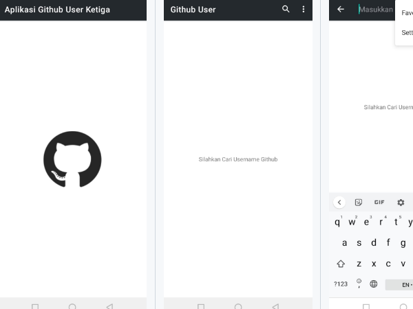Tap home circle in Github User navbar
The image size is (413, 309).
pyautogui.click(x=238, y=306)
